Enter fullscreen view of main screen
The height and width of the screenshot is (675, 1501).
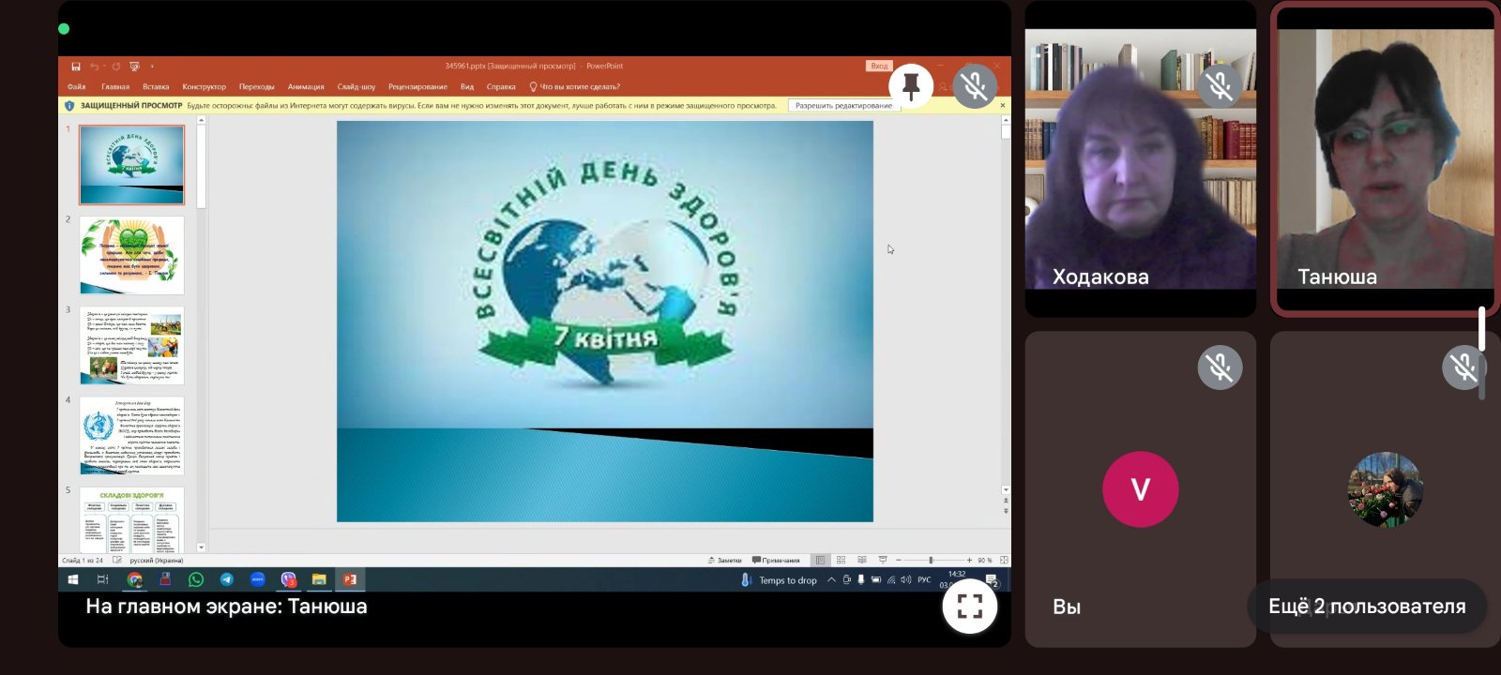pyautogui.click(x=969, y=607)
